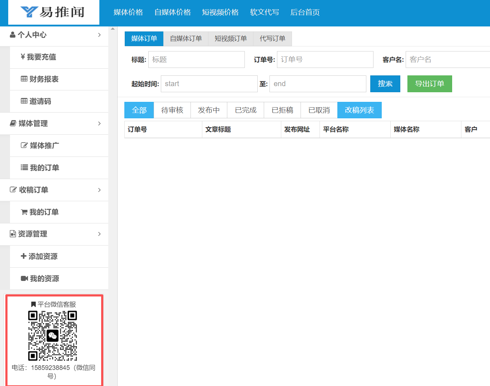
Task: Filter orders by 已取消
Action: (319, 110)
